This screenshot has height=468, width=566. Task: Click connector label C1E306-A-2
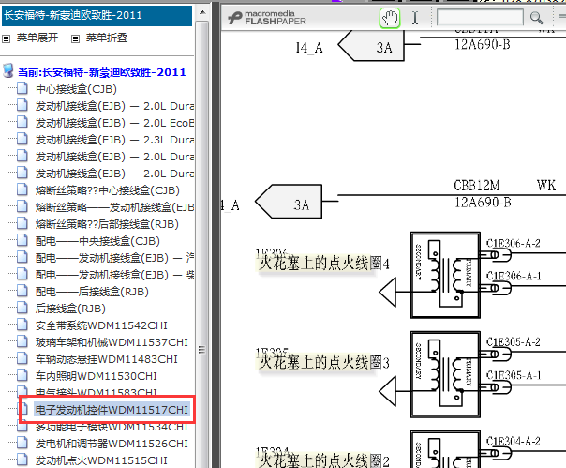(514, 243)
